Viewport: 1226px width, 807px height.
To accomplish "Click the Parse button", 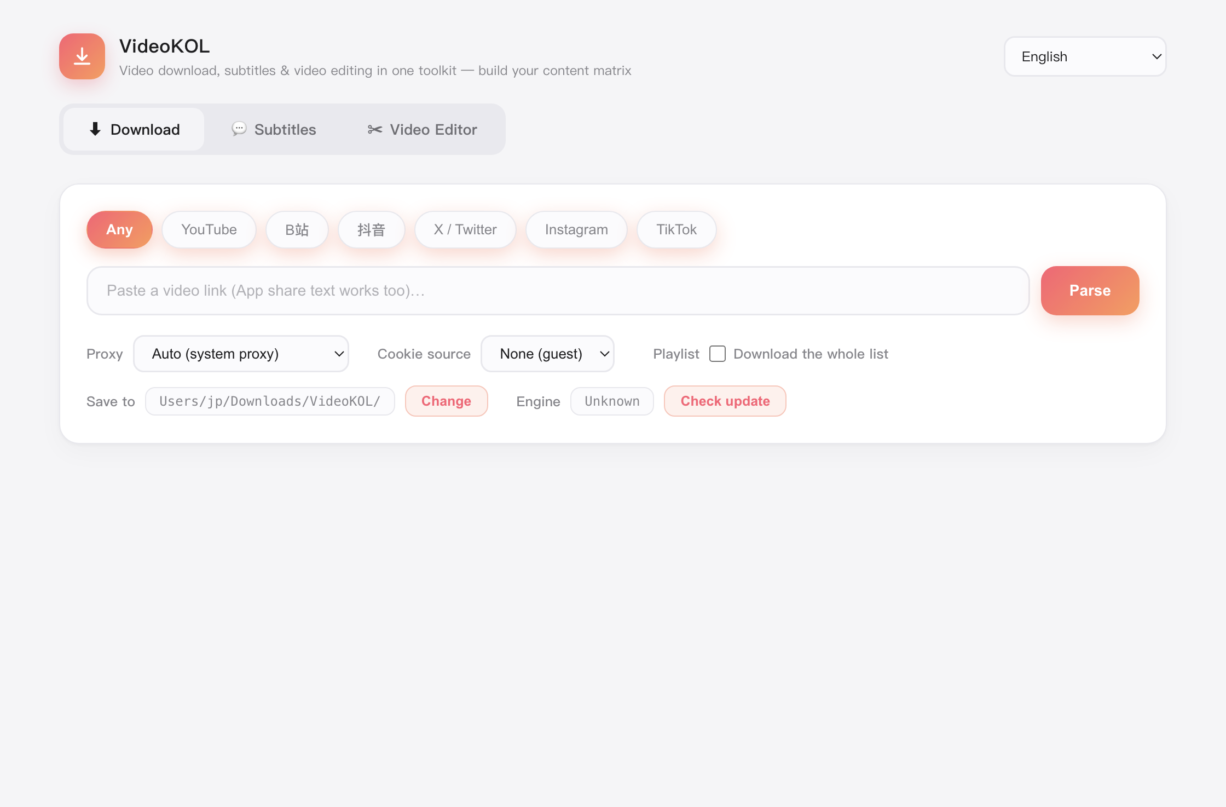I will pyautogui.click(x=1090, y=291).
